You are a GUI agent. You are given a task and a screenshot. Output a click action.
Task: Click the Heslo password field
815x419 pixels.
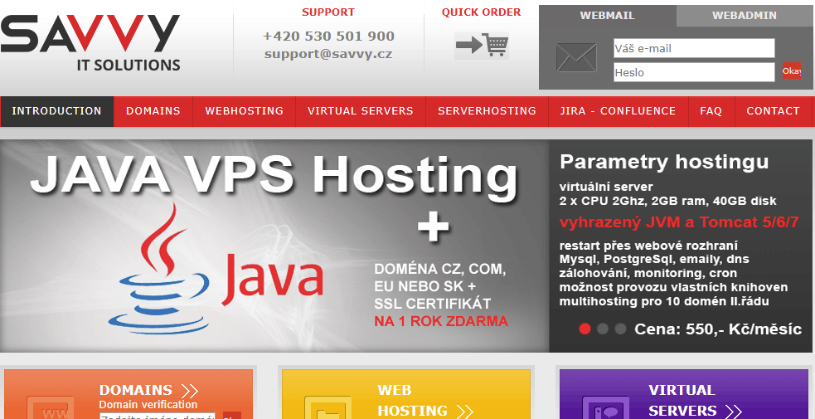(694, 72)
